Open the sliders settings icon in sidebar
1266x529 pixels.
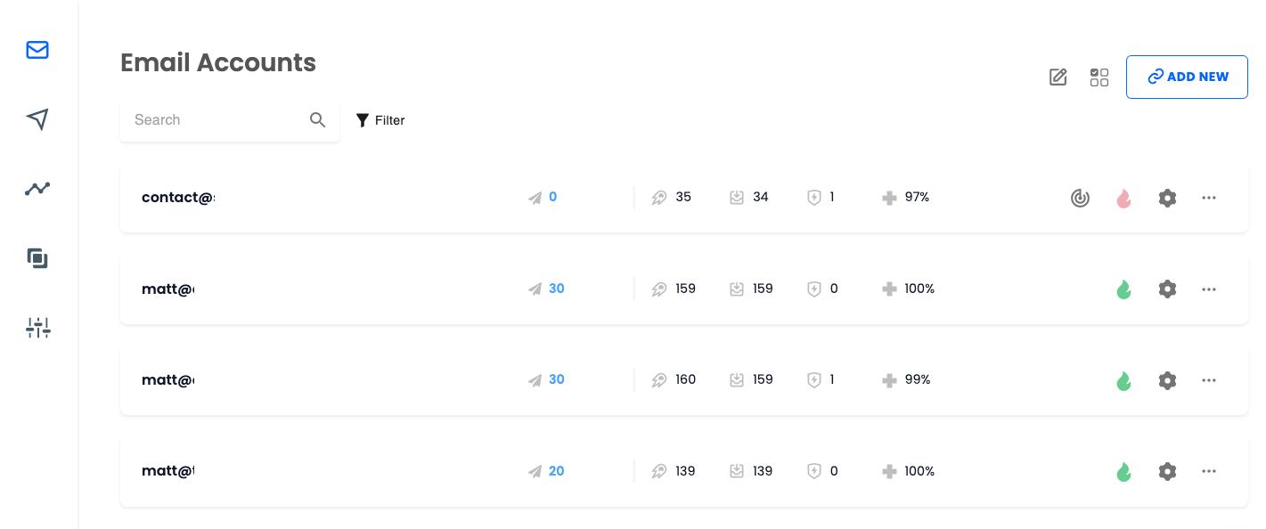click(x=38, y=328)
